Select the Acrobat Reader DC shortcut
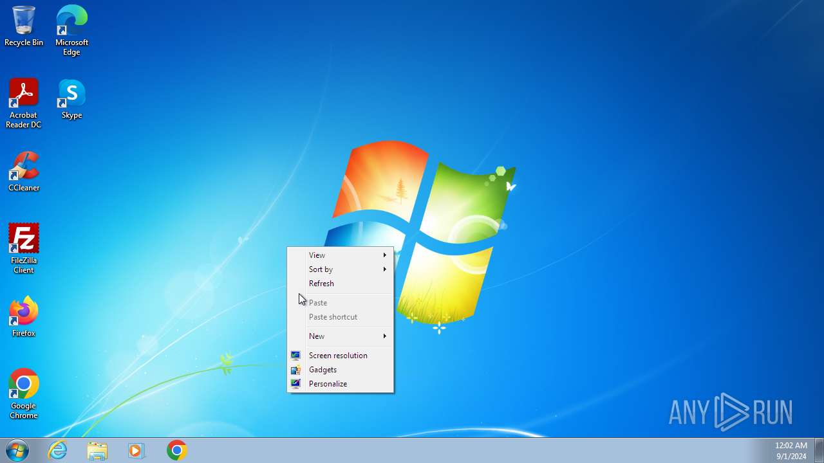Screen dimensions: 824x463 (24, 103)
